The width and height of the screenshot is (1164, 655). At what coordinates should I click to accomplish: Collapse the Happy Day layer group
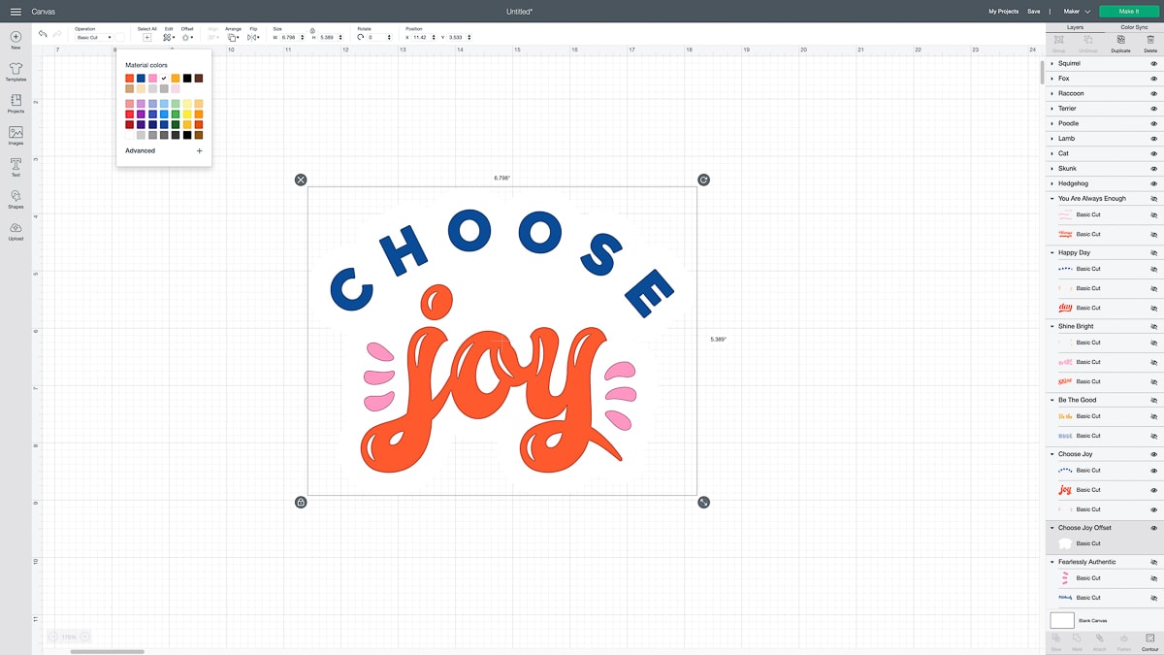point(1052,252)
